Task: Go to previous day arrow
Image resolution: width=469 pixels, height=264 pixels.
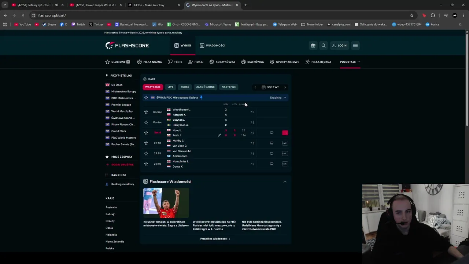Action: pyautogui.click(x=255, y=87)
